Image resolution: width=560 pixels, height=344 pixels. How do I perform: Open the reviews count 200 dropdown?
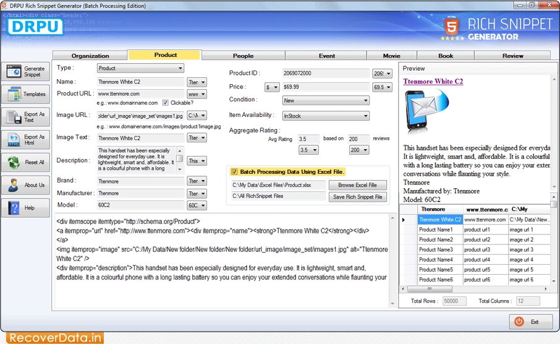coord(359,150)
